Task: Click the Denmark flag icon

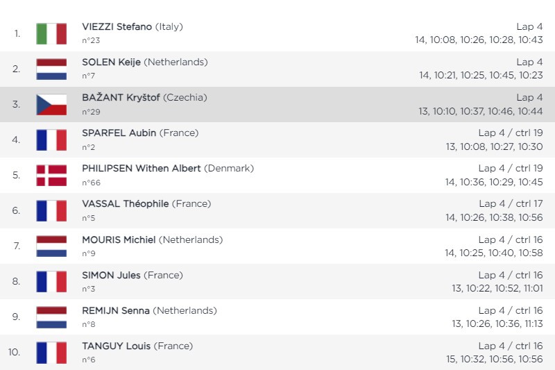Action: coord(51,175)
